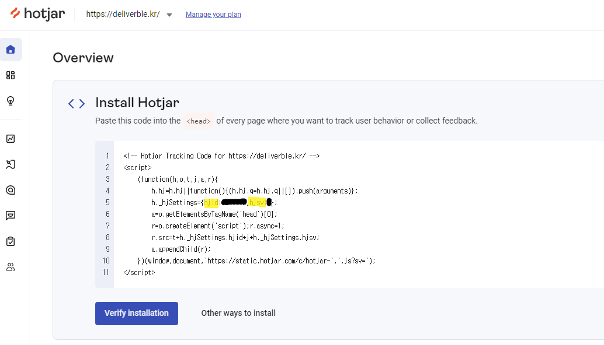
Task: Click the highlighted hjid text
Action: point(211,202)
